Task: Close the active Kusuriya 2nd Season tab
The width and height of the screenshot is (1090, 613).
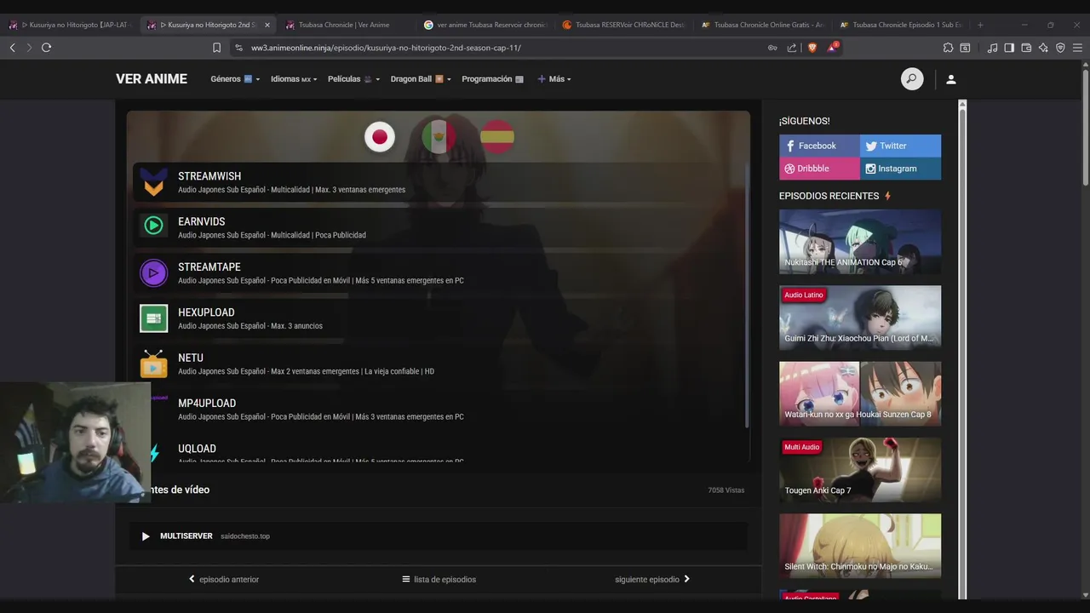Action: point(267,25)
